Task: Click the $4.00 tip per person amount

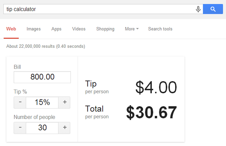Action: (156, 87)
